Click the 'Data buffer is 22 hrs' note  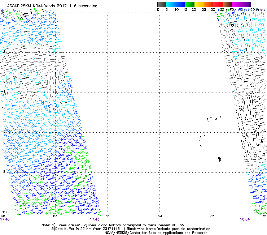tap(131, 229)
